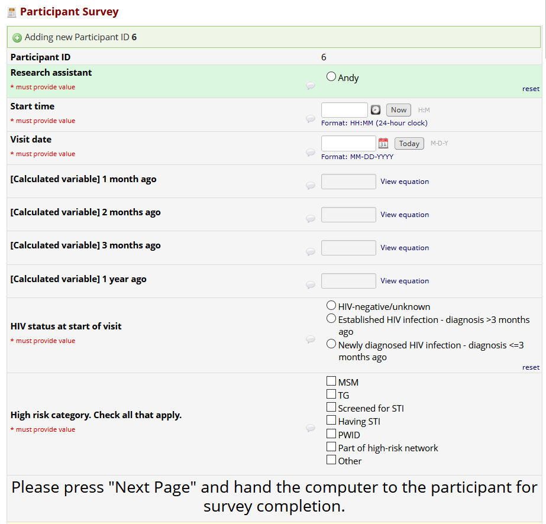This screenshot has height=524, width=546.
Task: Click the clock icon beside Start time
Action: (376, 110)
